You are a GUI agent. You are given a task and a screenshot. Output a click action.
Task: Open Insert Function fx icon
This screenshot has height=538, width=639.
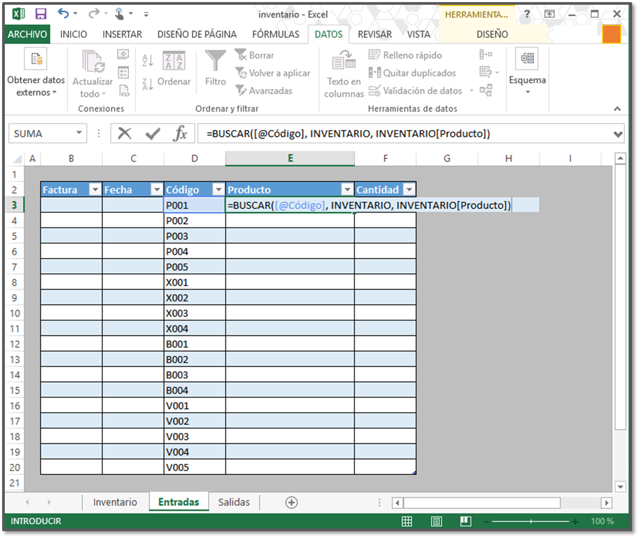click(x=180, y=134)
